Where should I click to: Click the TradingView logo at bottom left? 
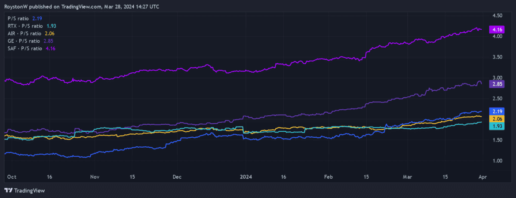pyautogui.click(x=25, y=190)
